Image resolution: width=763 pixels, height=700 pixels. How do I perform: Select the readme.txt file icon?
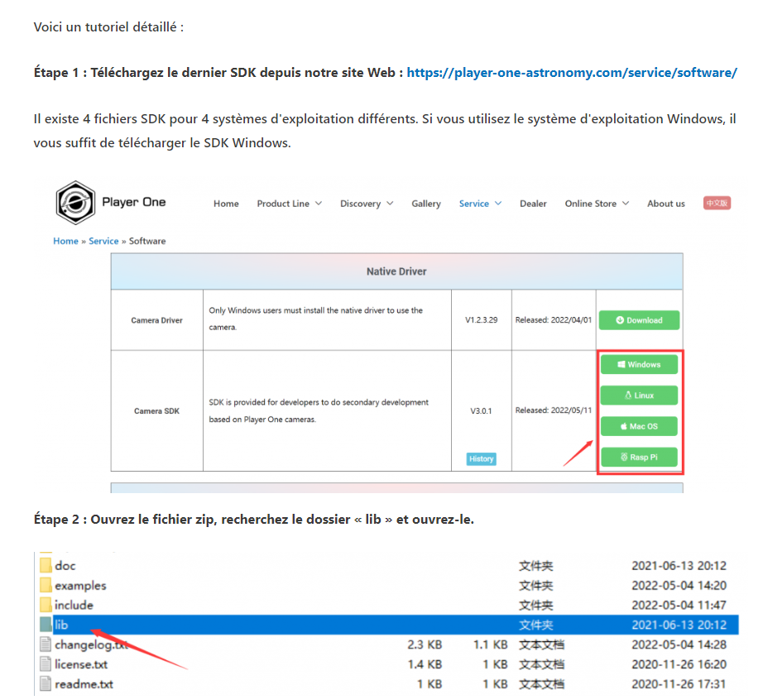click(x=46, y=684)
